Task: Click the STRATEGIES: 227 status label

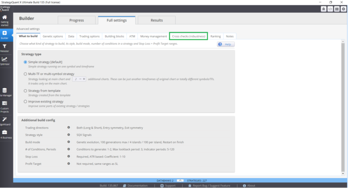Action: (x=197, y=181)
